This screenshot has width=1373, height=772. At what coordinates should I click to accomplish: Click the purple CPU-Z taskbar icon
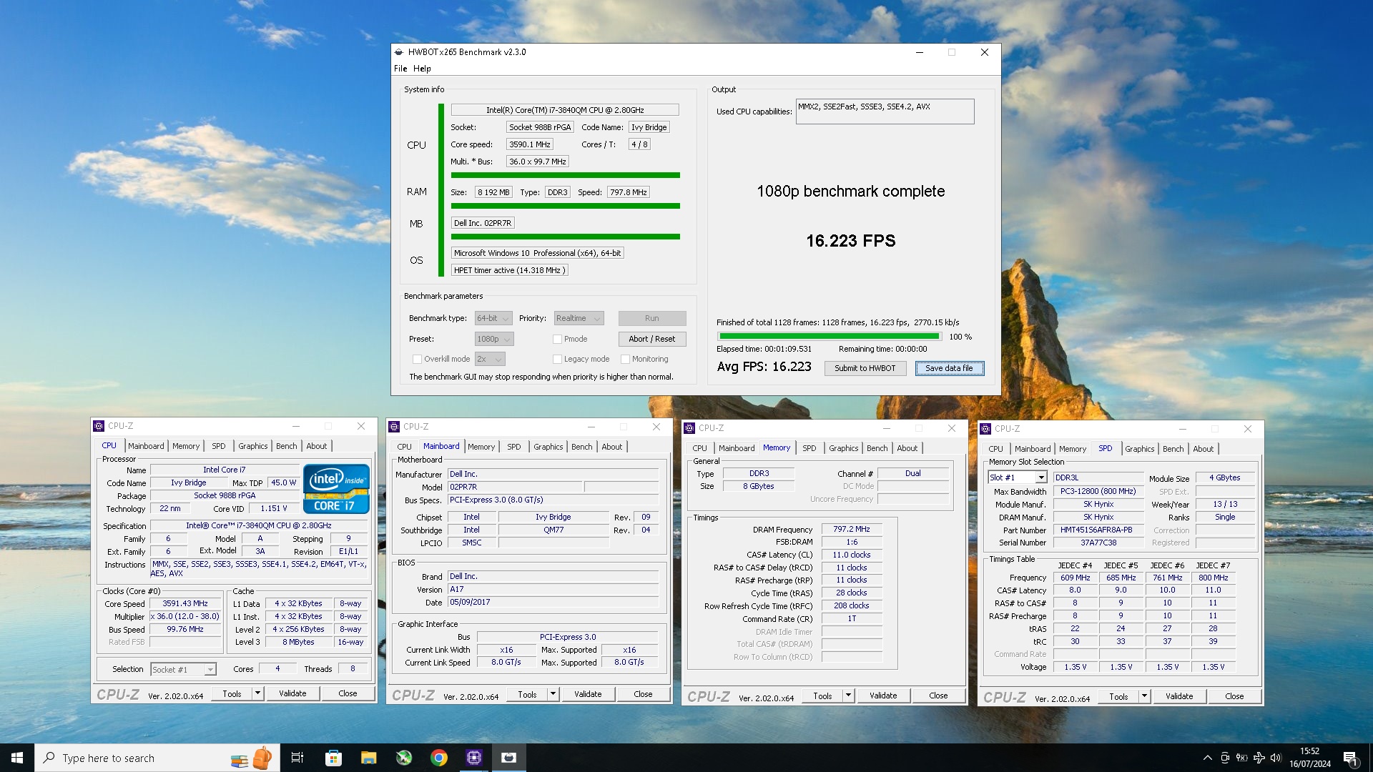[x=474, y=758]
